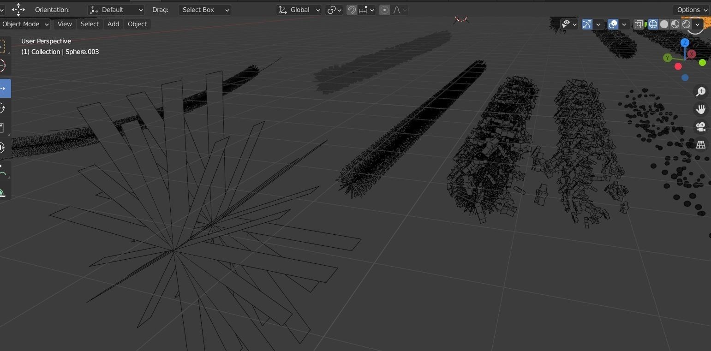Open the View menu
The width and height of the screenshot is (711, 351).
tap(65, 24)
